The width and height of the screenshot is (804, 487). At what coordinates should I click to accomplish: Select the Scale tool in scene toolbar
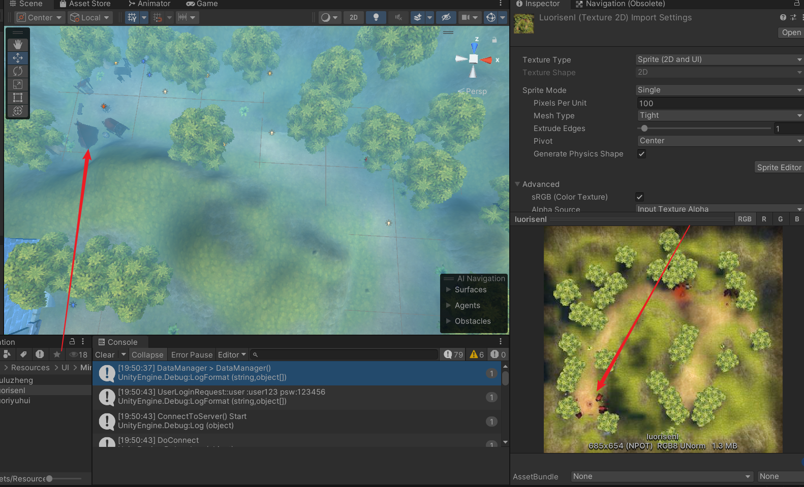(x=18, y=84)
